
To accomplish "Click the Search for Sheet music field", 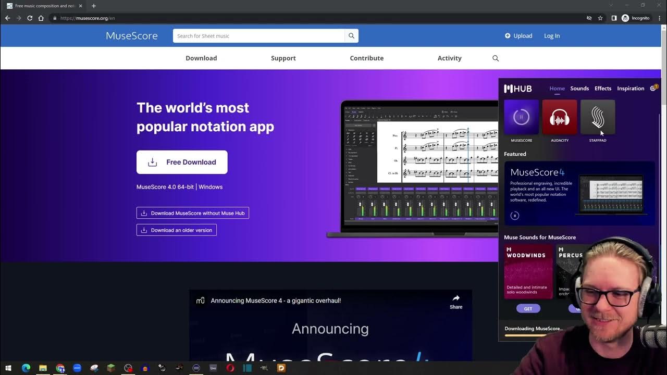I will point(259,36).
